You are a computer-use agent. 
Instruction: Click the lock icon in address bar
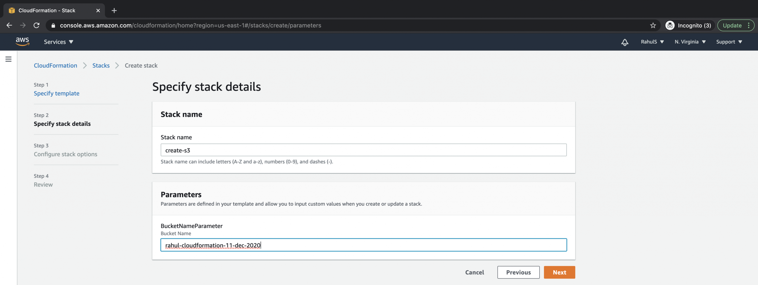(x=53, y=26)
